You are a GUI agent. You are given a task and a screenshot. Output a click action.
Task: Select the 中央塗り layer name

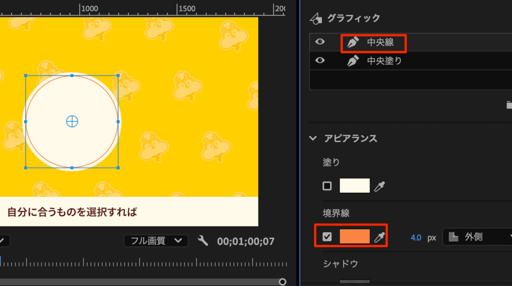point(384,61)
